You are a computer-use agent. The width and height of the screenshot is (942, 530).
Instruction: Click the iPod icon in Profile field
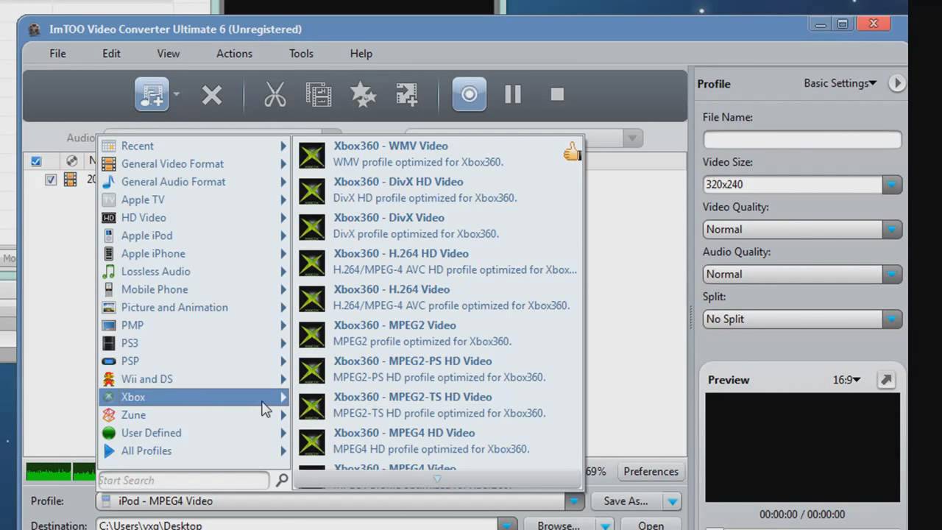[x=107, y=501]
